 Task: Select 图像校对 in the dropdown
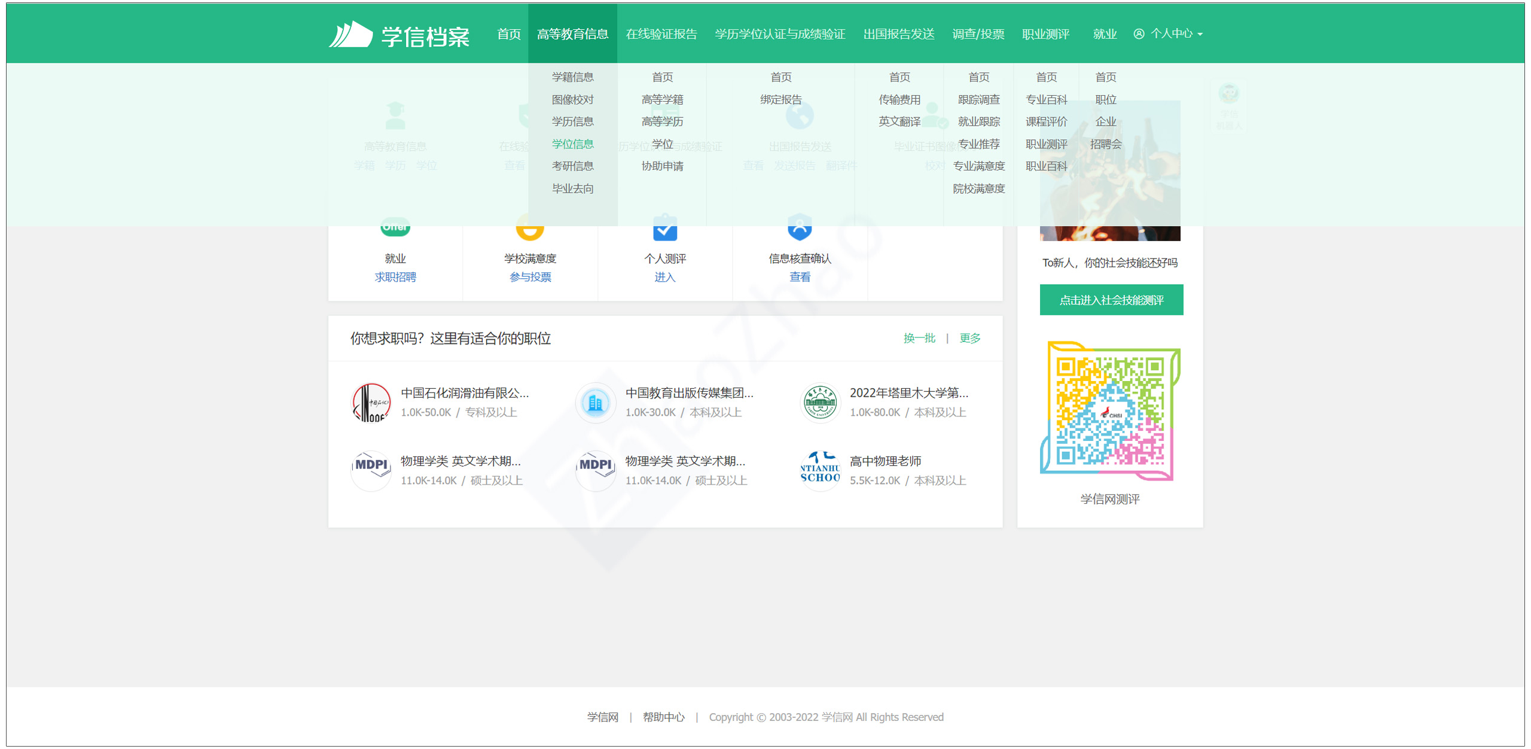click(572, 100)
